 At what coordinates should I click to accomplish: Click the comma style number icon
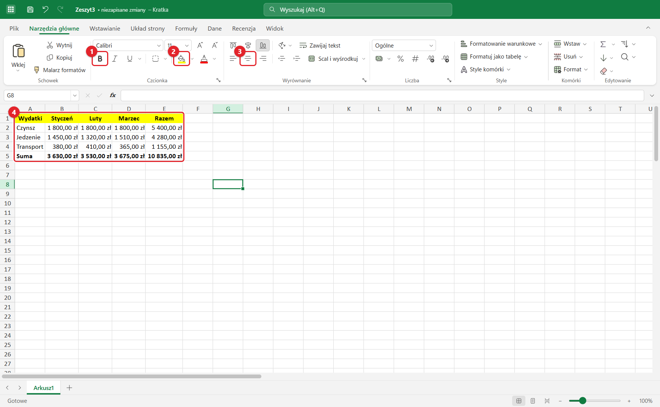(x=415, y=59)
